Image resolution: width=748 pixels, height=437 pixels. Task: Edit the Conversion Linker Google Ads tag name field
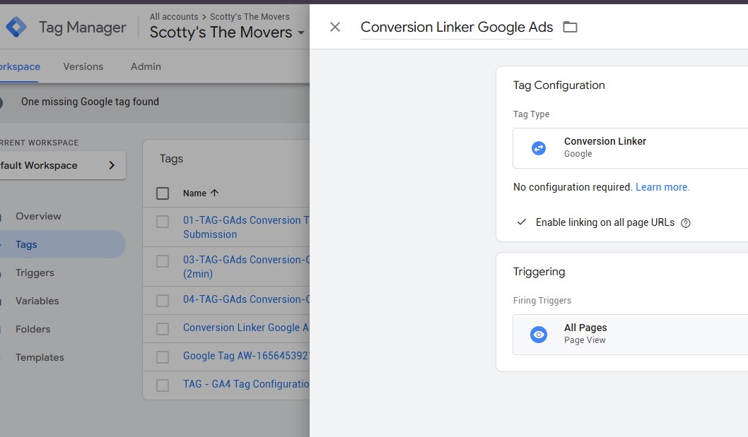pyautogui.click(x=457, y=27)
